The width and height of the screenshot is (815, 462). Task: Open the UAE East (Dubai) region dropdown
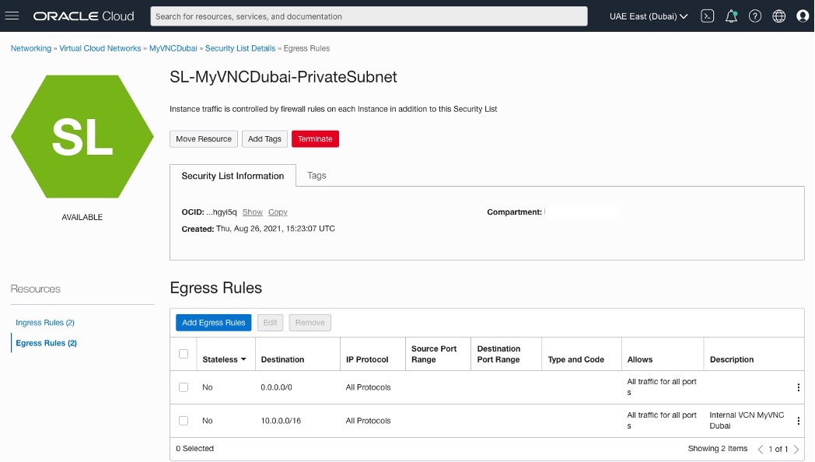[649, 16]
